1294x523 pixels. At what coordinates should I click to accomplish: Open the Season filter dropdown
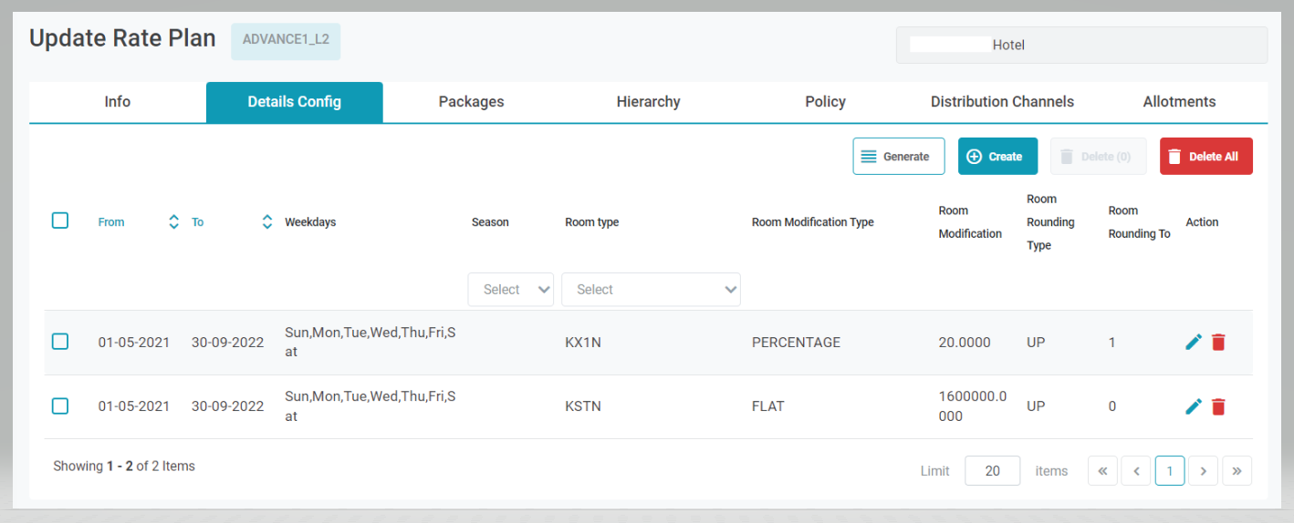510,290
